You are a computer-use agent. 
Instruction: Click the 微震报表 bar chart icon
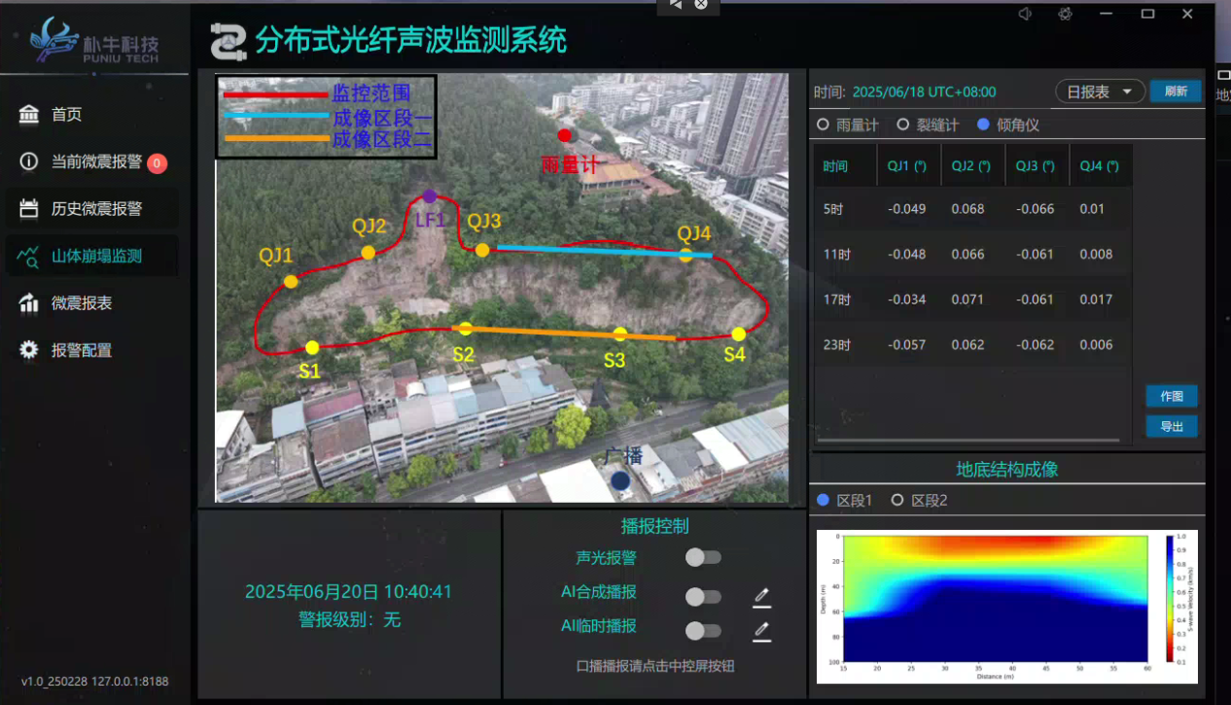point(29,303)
